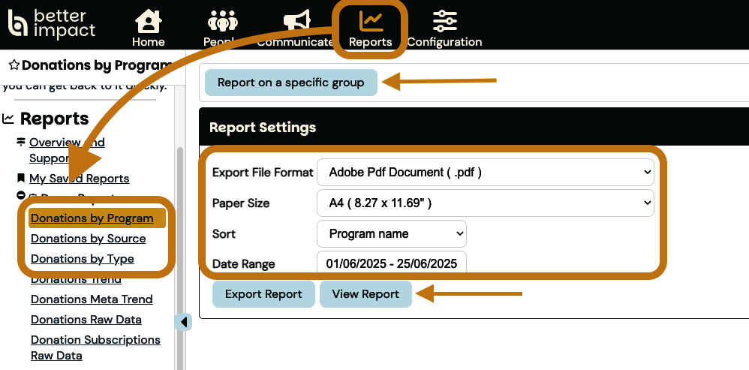Open My Saved Reports link
Viewport: 749px width, 370px height.
(x=79, y=179)
